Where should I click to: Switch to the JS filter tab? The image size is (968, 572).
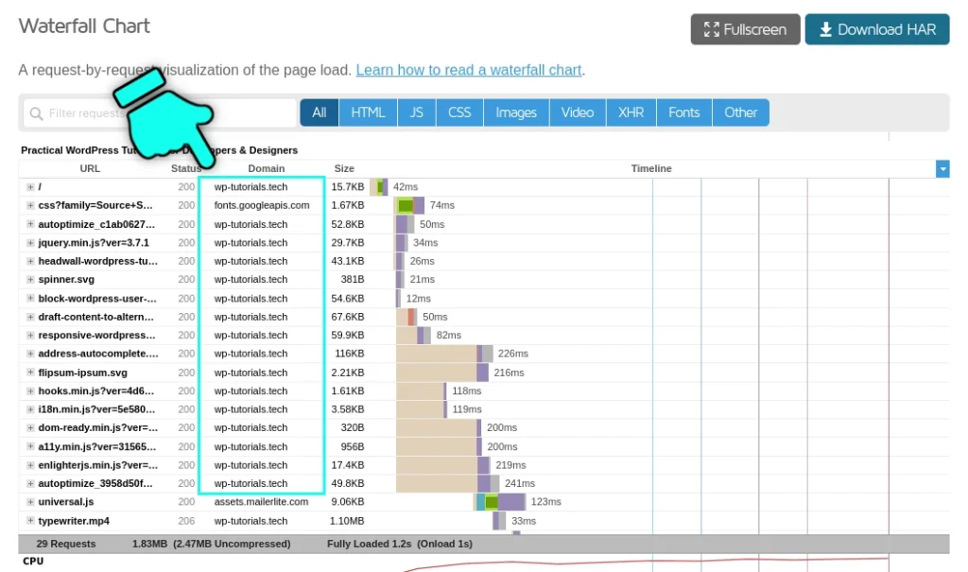pyautogui.click(x=416, y=112)
